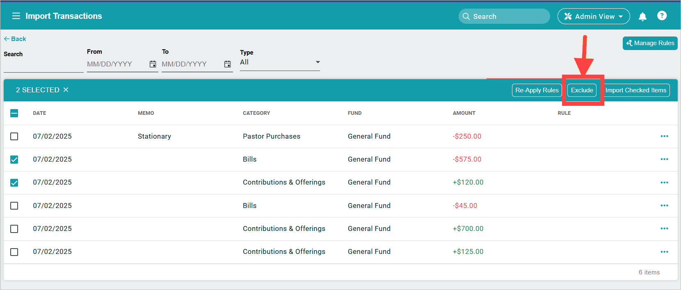This screenshot has width=681, height=290.
Task: Sort by the FUND column header
Action: pos(354,113)
